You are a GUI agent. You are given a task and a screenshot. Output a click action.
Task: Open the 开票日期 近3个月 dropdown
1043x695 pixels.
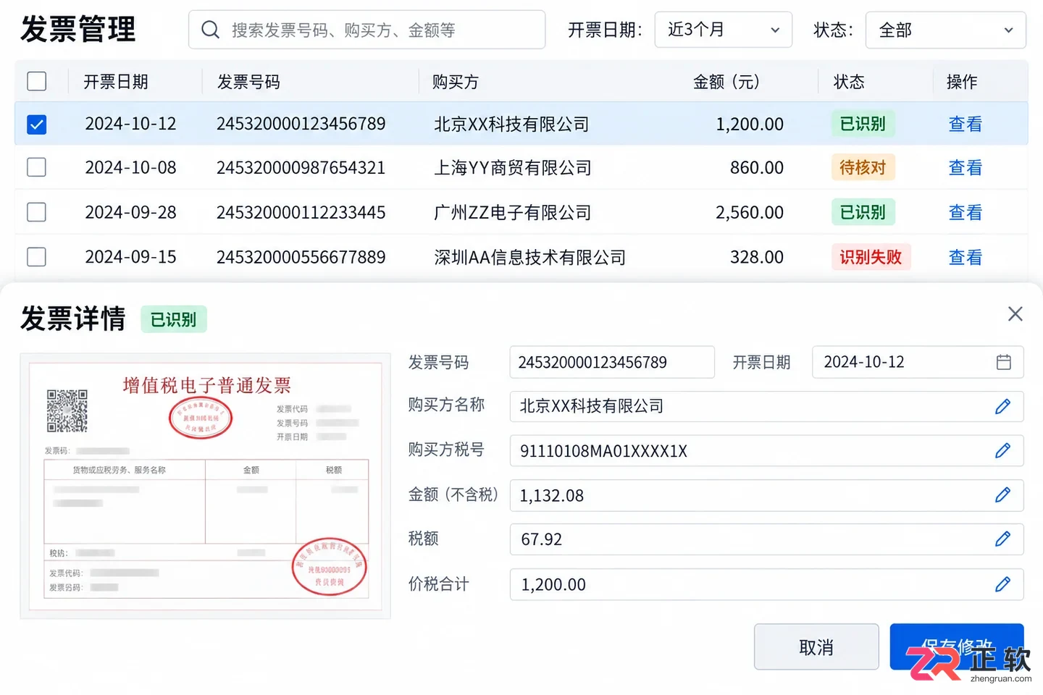[x=723, y=30]
